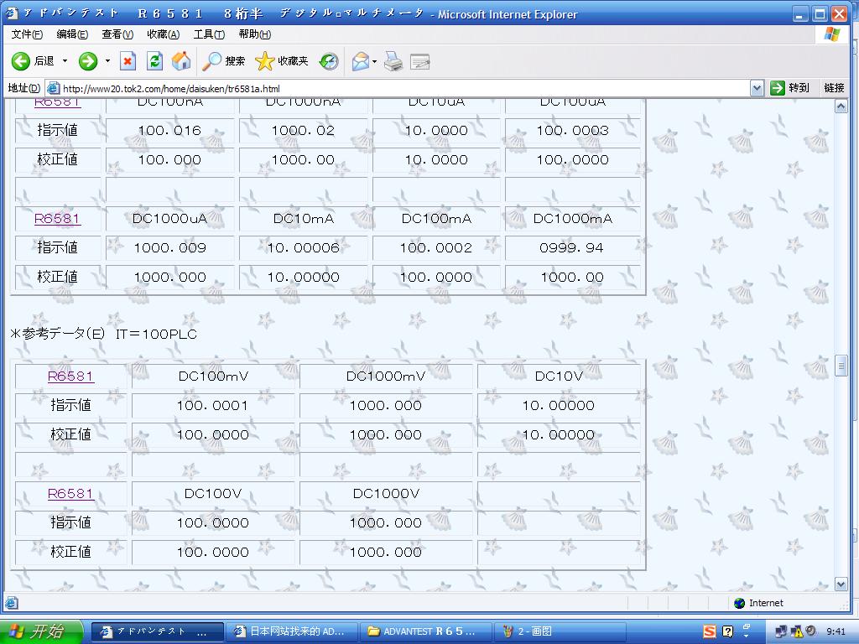Image resolution: width=859 pixels, height=644 pixels.
Task: Select cell value 1000.009
Action: (x=169, y=248)
